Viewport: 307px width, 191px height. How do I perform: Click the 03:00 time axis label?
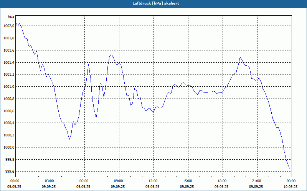[49, 181]
